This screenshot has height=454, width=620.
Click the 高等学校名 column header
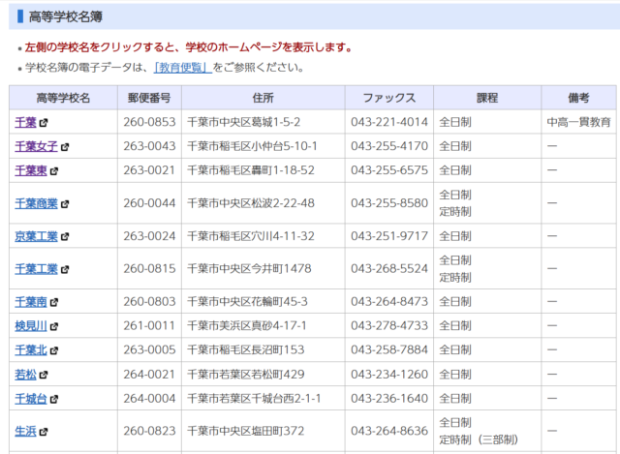(x=63, y=98)
